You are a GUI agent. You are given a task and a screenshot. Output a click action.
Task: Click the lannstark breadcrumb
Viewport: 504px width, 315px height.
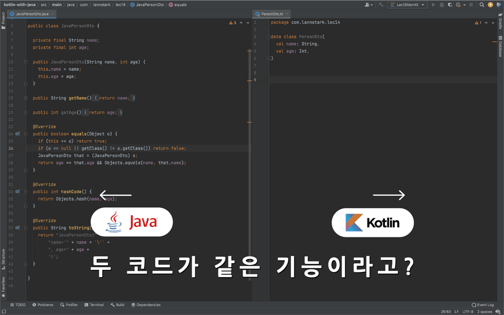coord(102,5)
